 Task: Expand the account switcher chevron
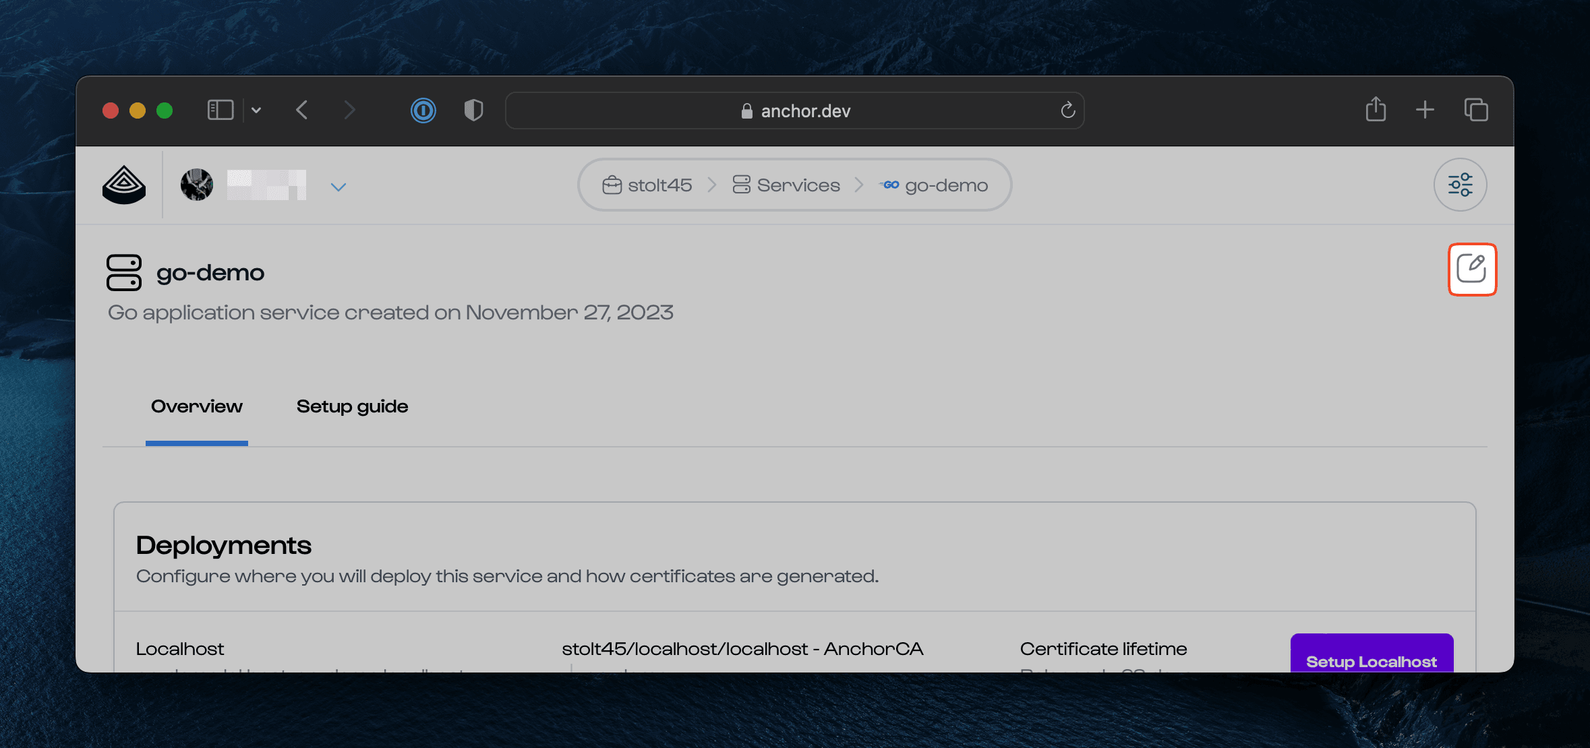click(x=338, y=187)
